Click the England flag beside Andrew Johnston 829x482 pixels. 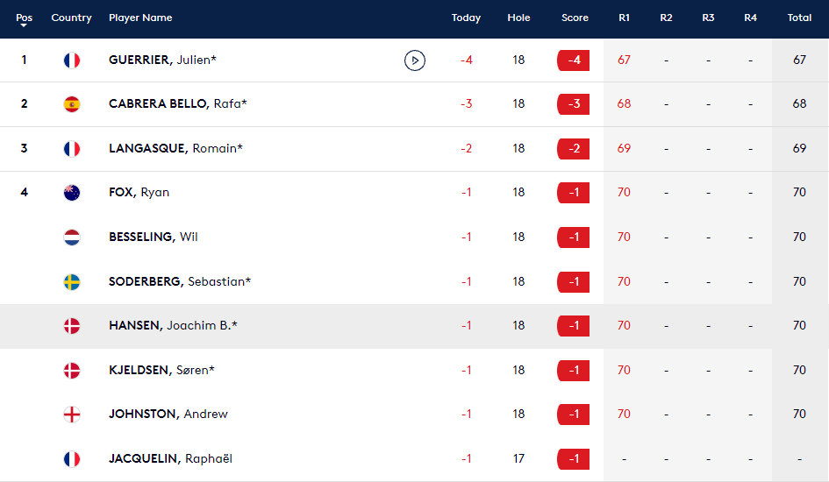72,415
